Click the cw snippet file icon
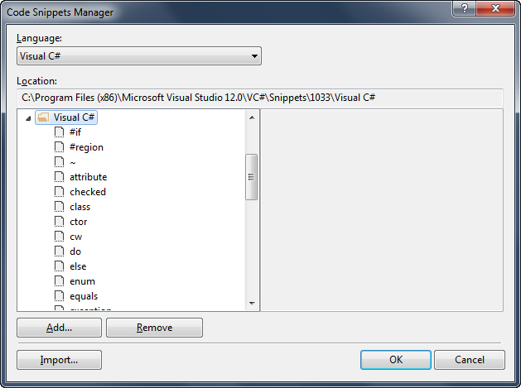This screenshot has width=521, height=388. pyautogui.click(x=59, y=237)
